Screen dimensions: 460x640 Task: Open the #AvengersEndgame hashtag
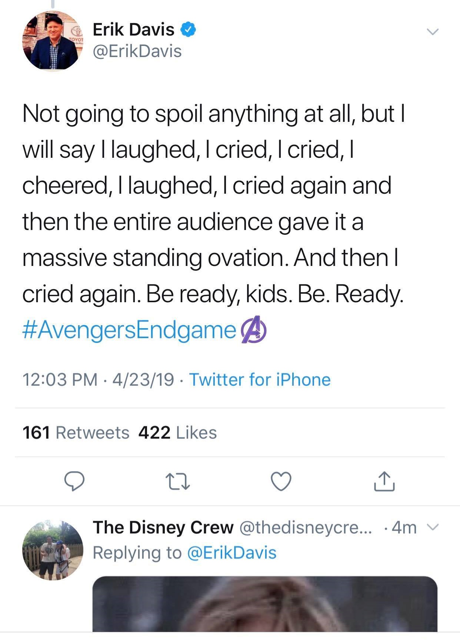129,330
